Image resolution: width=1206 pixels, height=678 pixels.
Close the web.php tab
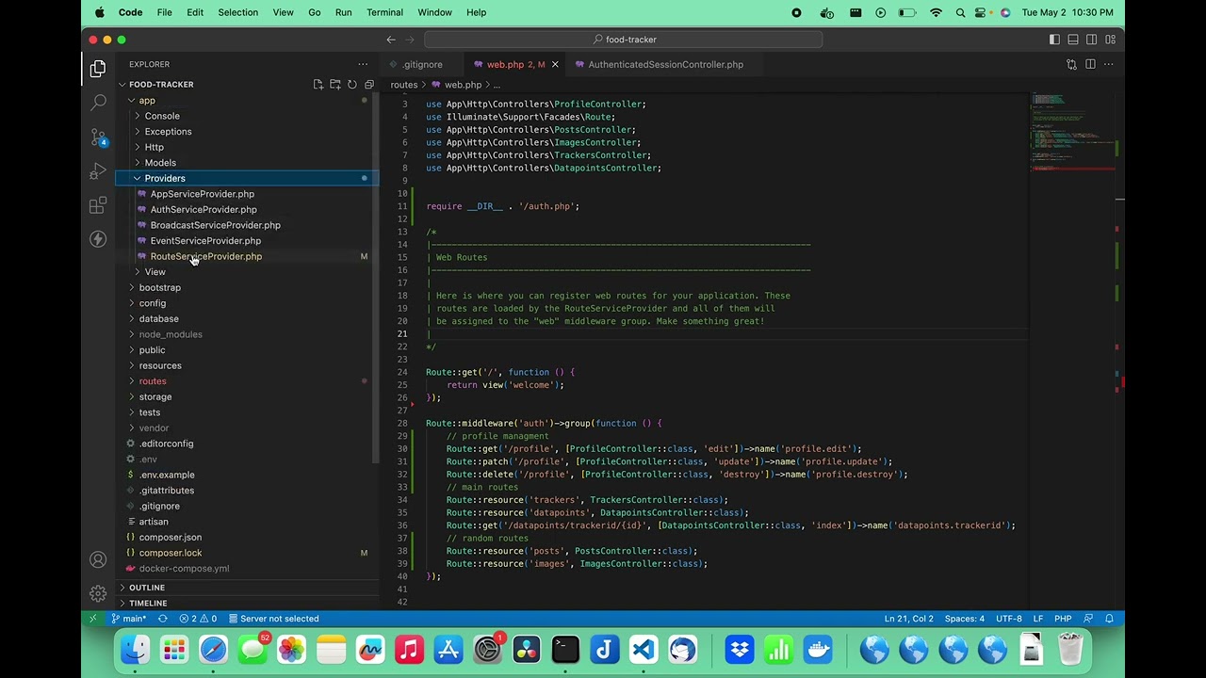(555, 64)
